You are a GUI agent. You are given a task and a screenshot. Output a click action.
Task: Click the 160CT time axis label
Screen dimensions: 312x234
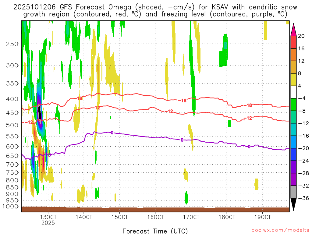point(155,217)
